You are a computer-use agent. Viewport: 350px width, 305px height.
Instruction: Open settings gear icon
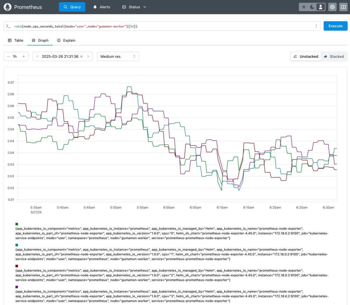(x=332, y=7)
